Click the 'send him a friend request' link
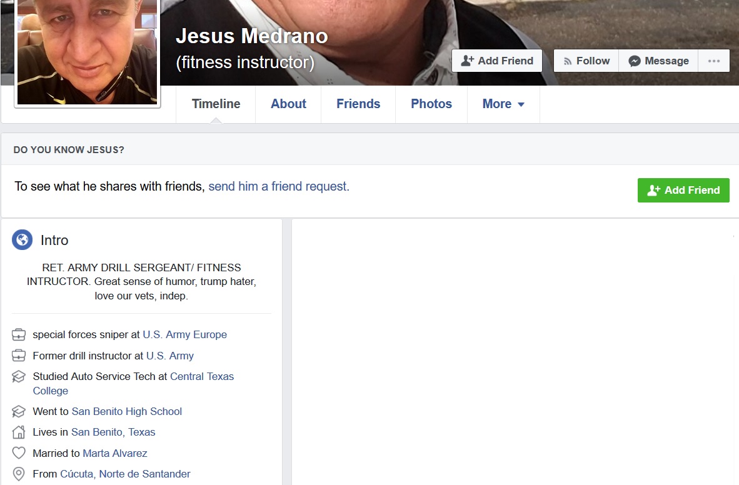739x485 pixels. (279, 186)
